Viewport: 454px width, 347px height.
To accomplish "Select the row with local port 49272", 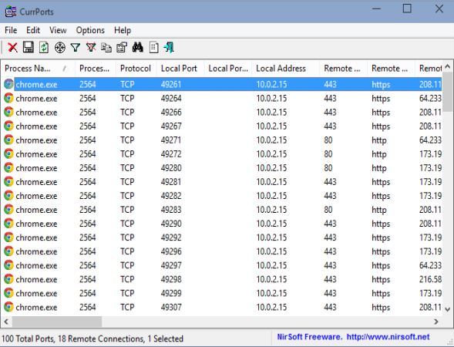I will (x=222, y=153).
